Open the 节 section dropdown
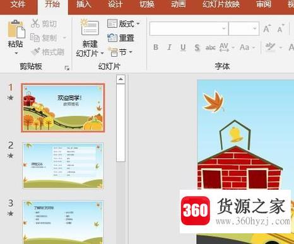 [121, 52]
